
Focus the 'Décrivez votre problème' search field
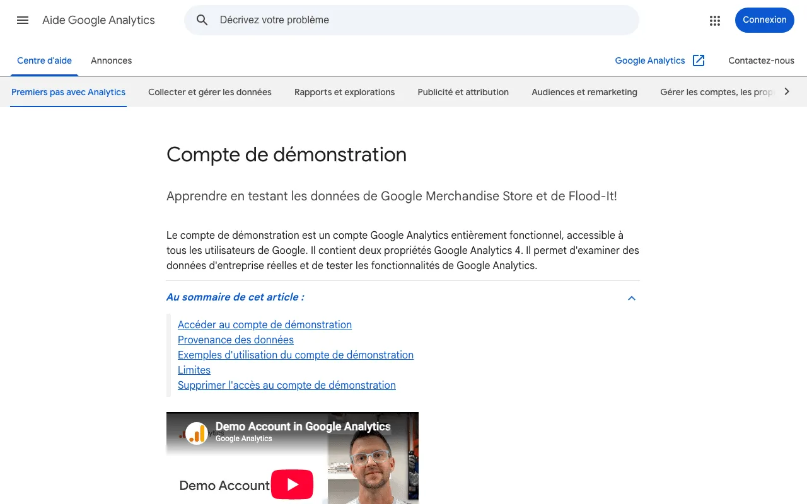coord(412,20)
